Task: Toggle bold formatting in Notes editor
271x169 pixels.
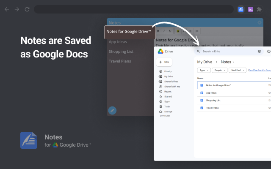Action: tap(158, 31)
